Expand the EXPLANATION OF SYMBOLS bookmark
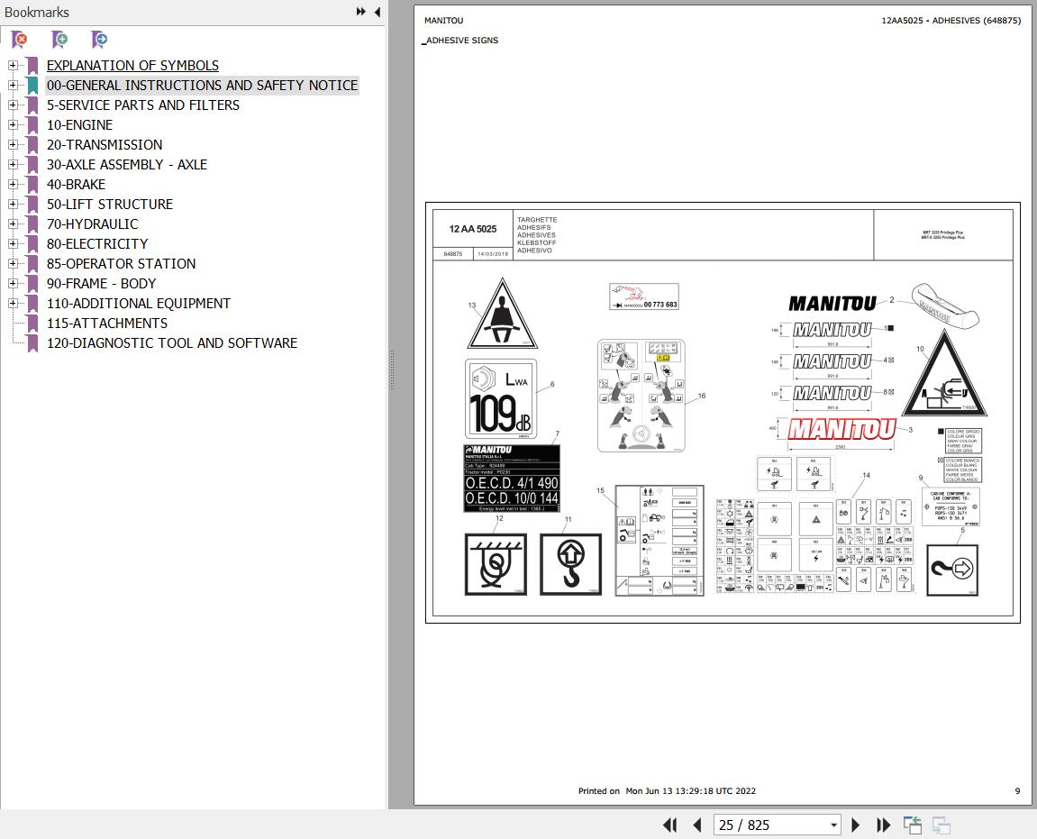This screenshot has height=839, width=1037. pos(13,66)
